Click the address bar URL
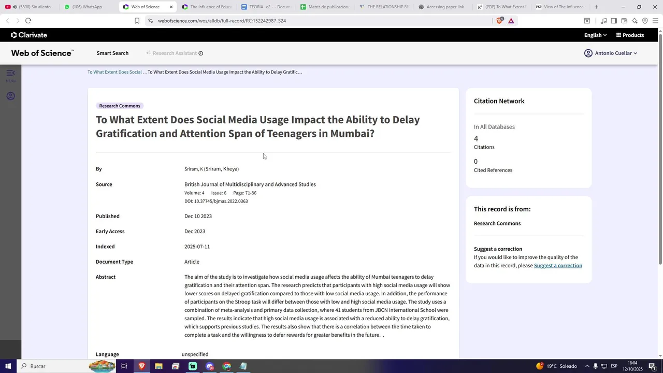 pos(222,21)
